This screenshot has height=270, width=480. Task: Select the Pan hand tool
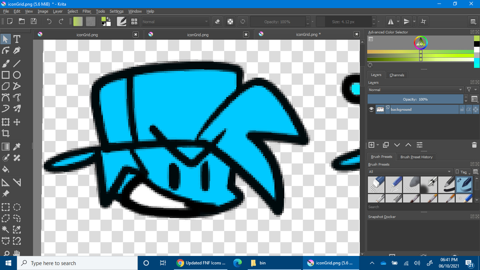click(x=17, y=253)
